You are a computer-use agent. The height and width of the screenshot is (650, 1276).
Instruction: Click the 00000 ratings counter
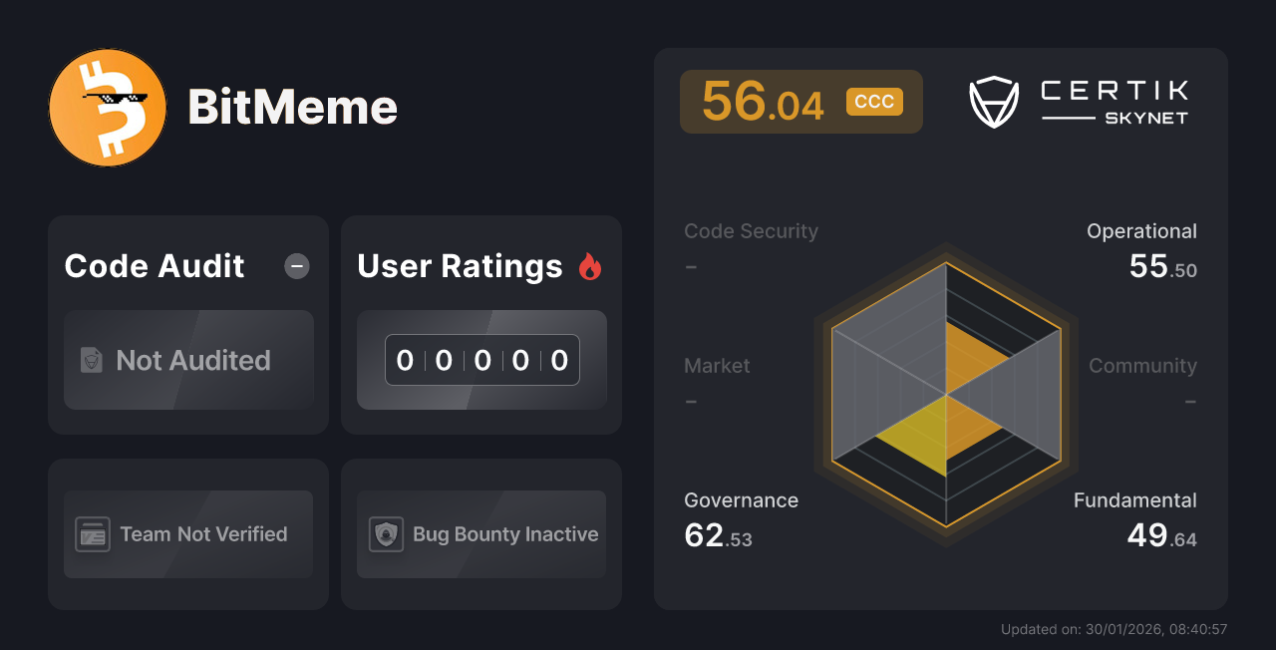[480, 360]
